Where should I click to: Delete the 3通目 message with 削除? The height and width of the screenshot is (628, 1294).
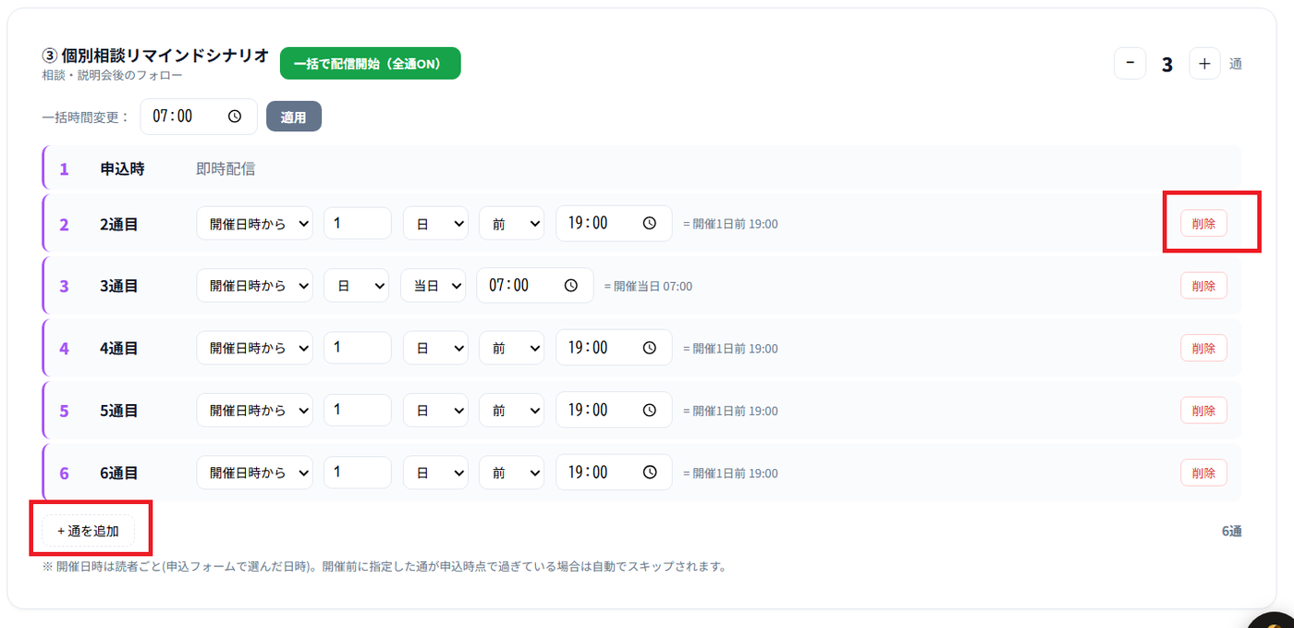[1203, 286]
